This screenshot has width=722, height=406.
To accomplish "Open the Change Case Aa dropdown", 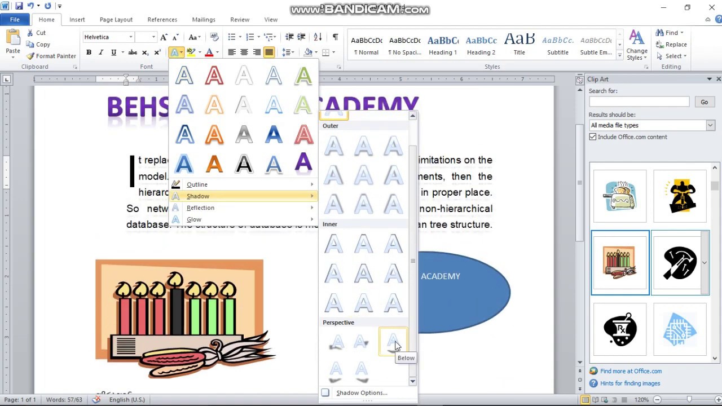I will [x=195, y=37].
